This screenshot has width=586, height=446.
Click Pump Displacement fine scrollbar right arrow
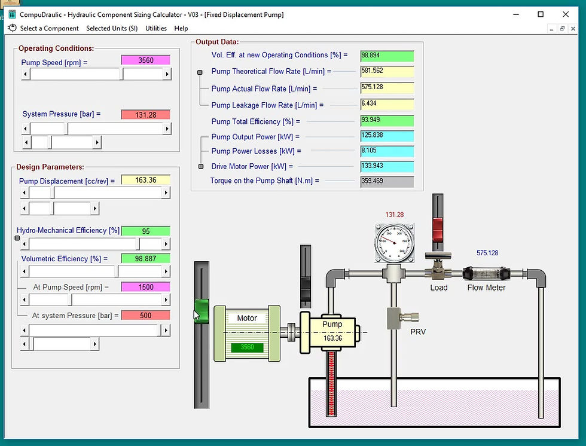click(95, 208)
